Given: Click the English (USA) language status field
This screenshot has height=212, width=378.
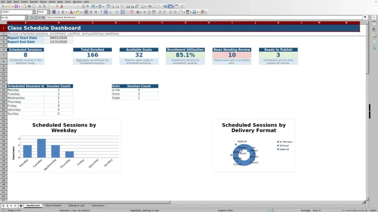Looking at the screenshot, I should [x=225, y=210].
